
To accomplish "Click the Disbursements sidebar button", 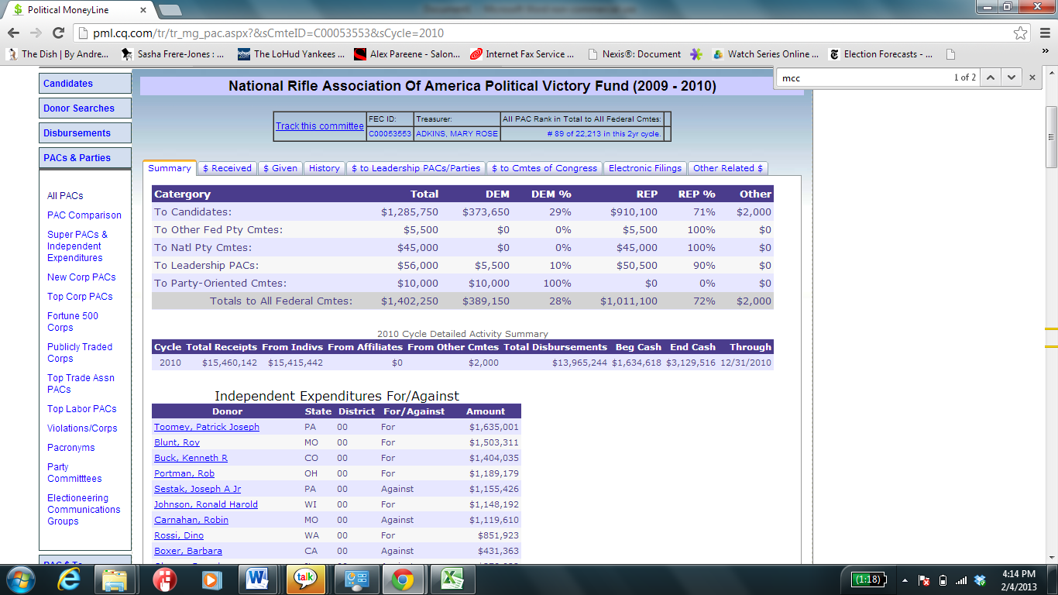I will point(85,133).
